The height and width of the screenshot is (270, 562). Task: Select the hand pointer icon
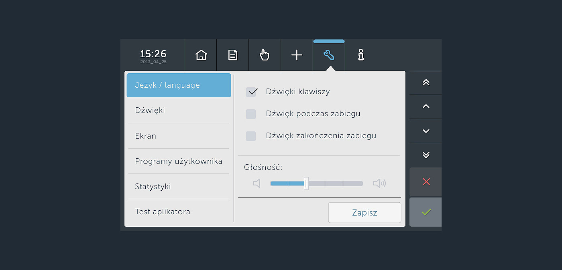265,55
